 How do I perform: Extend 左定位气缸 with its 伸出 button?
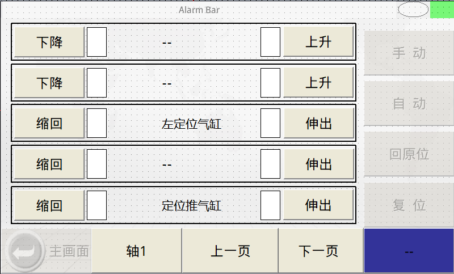318,124
